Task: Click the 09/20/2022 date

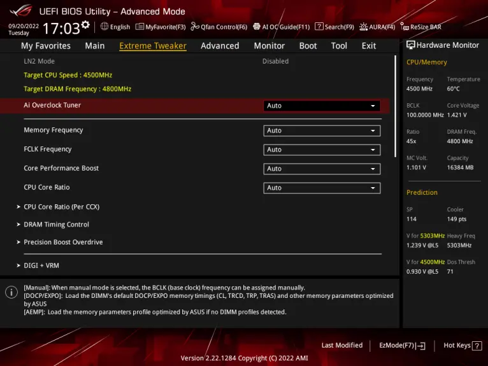Action: point(24,26)
